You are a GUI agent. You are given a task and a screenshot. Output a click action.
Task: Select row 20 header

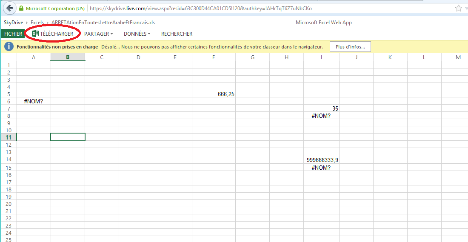click(x=9, y=204)
